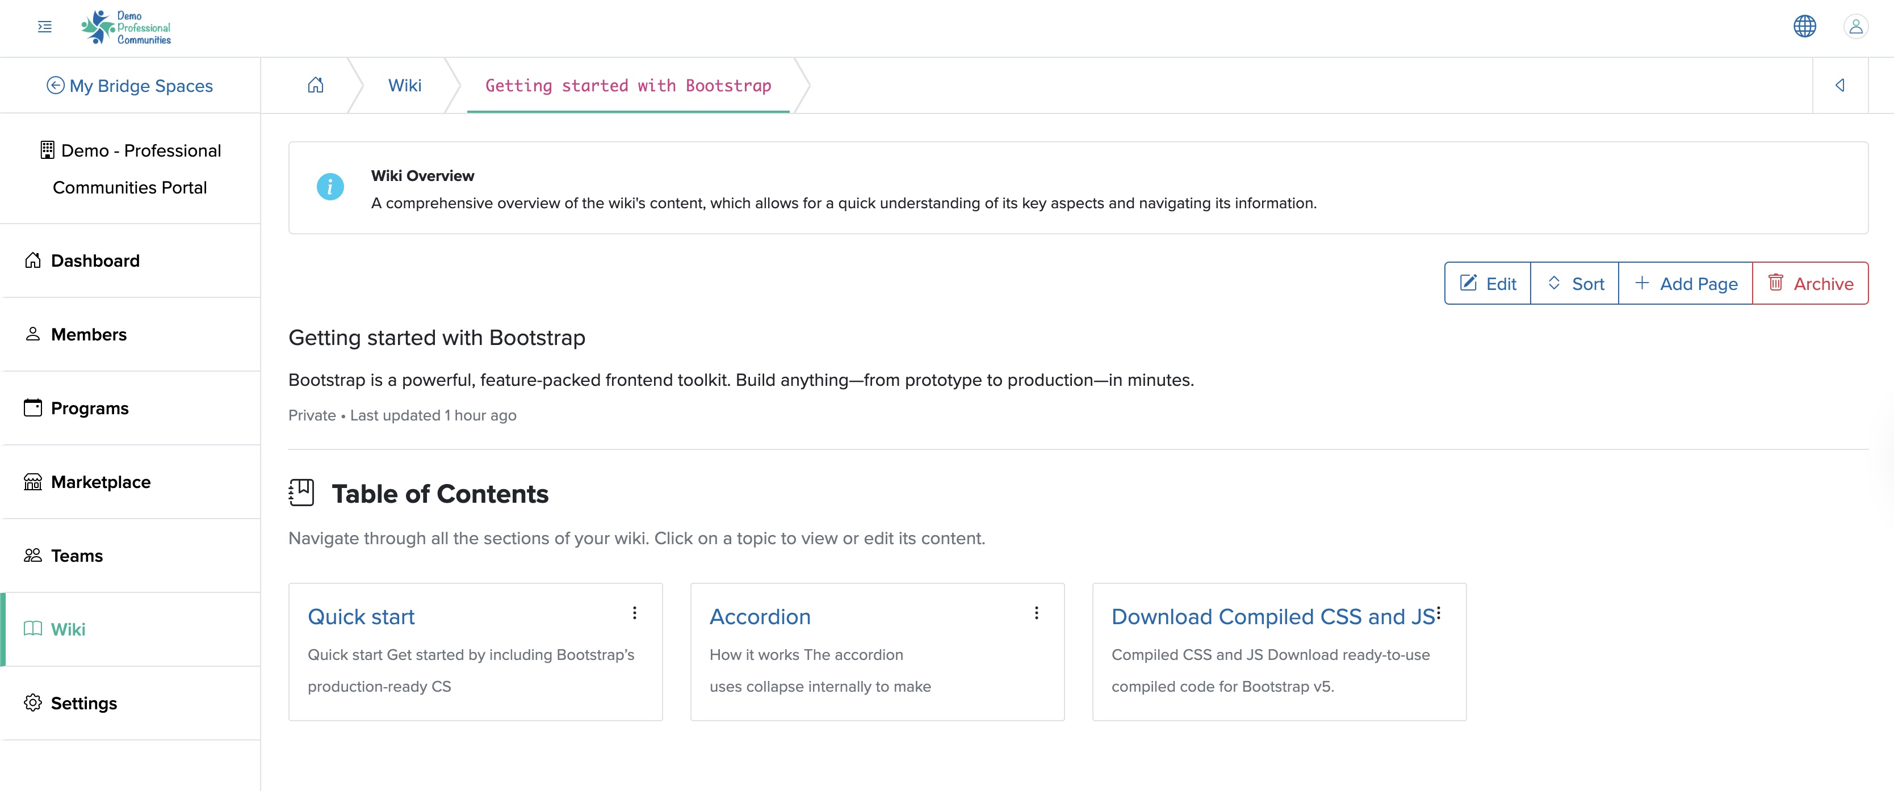Click the Dashboard house icon in sidebar
1894x791 pixels.
[33, 260]
